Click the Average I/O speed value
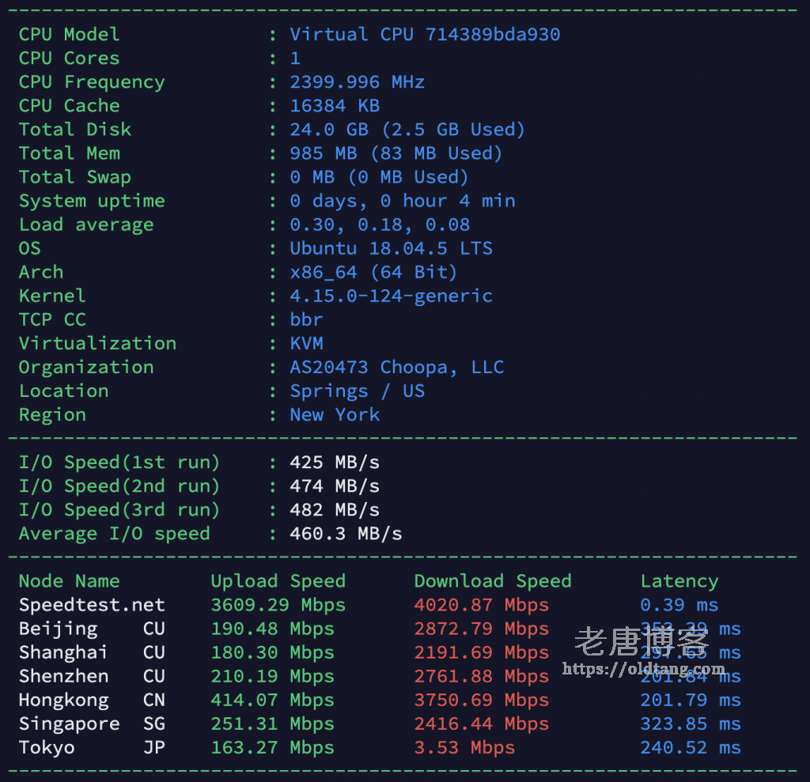 pos(346,534)
